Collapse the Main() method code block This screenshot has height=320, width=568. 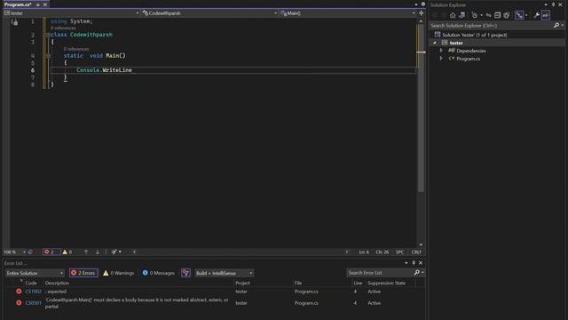pos(48,55)
